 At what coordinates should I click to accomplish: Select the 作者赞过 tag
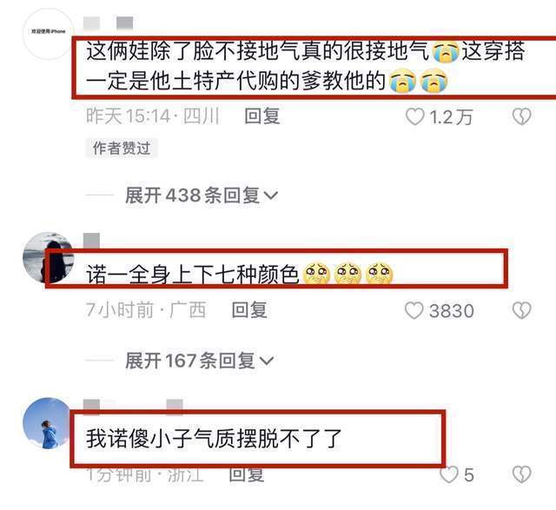(x=122, y=149)
